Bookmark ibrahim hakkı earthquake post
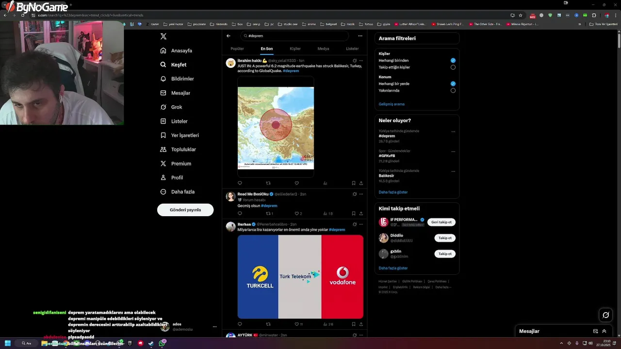This screenshot has height=349, width=621. tap(354, 183)
